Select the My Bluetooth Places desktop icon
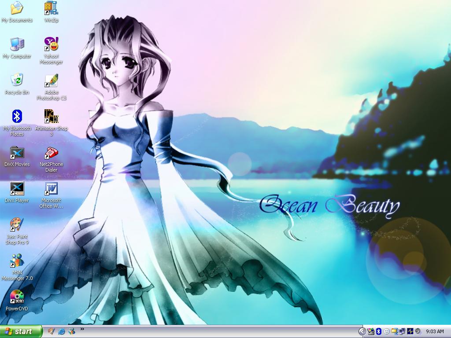451x338 pixels. tap(17, 123)
